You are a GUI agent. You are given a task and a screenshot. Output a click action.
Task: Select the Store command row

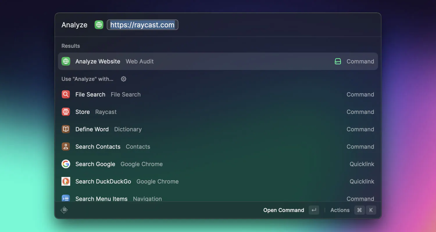pyautogui.click(x=218, y=112)
